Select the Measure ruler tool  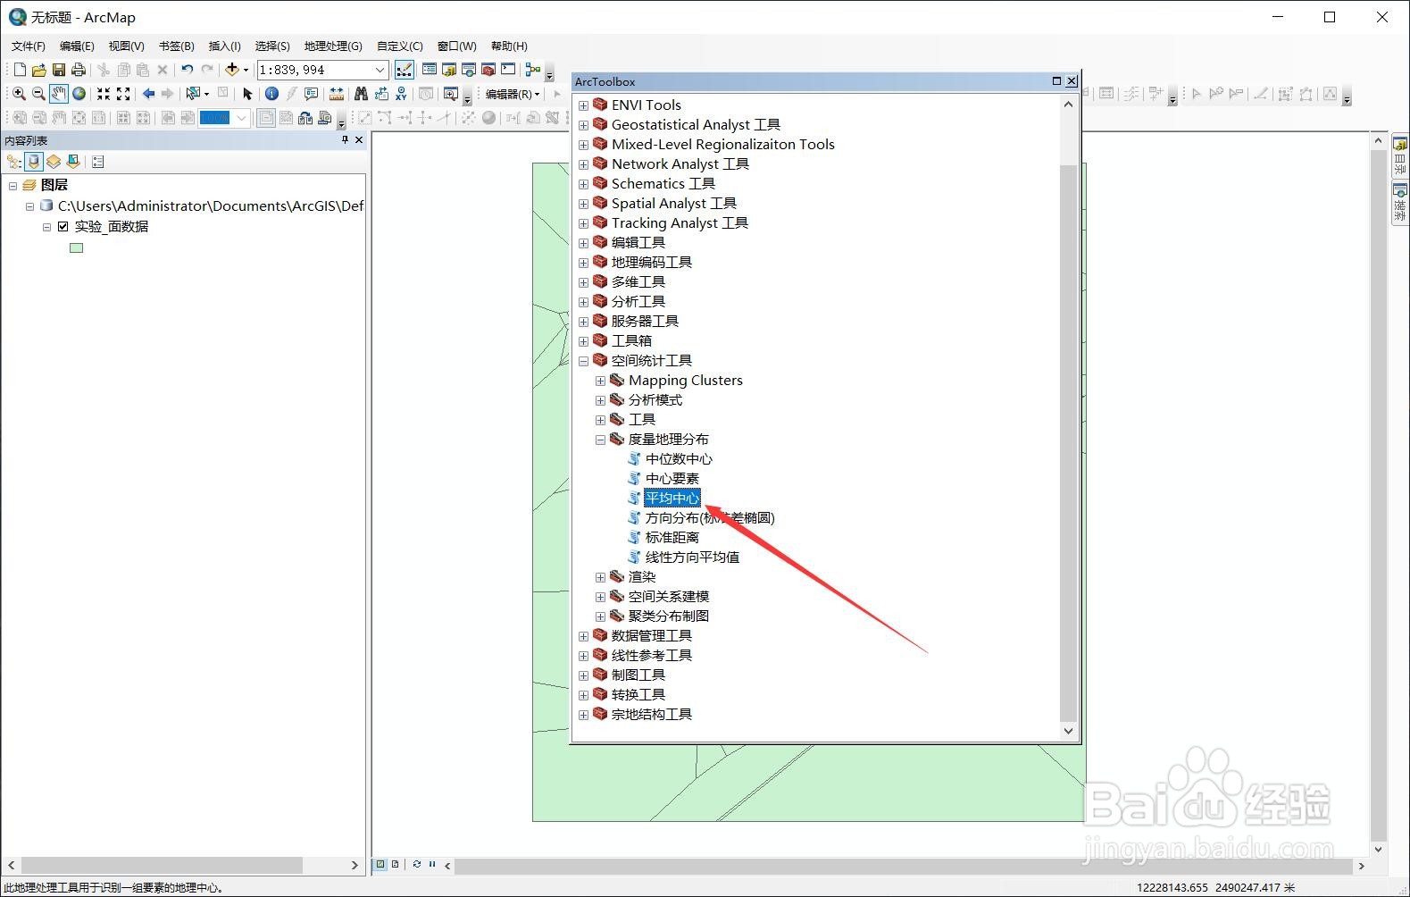[337, 94]
